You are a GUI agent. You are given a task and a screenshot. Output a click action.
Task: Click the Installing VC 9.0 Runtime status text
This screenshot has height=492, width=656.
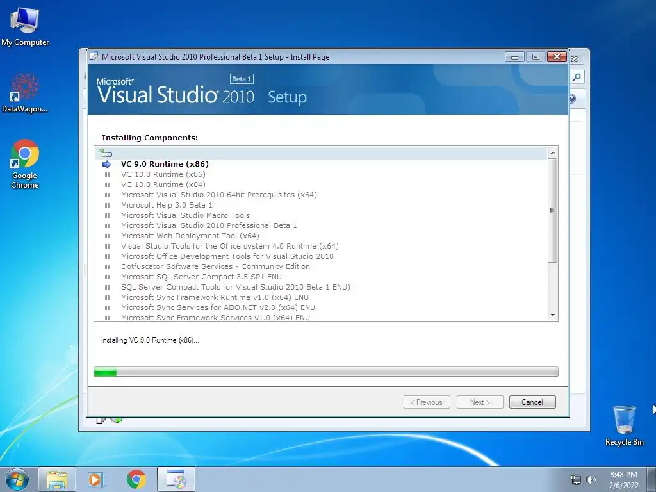tap(150, 340)
